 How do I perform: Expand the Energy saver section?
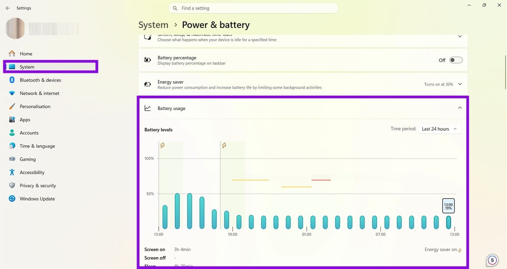tap(460, 84)
